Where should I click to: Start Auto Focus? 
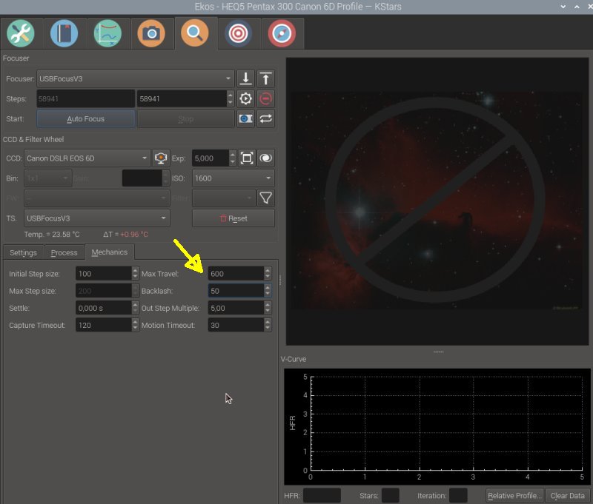(86, 119)
